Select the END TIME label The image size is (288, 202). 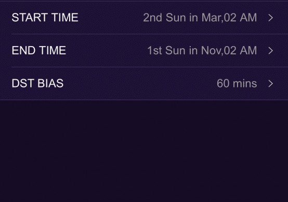point(39,51)
